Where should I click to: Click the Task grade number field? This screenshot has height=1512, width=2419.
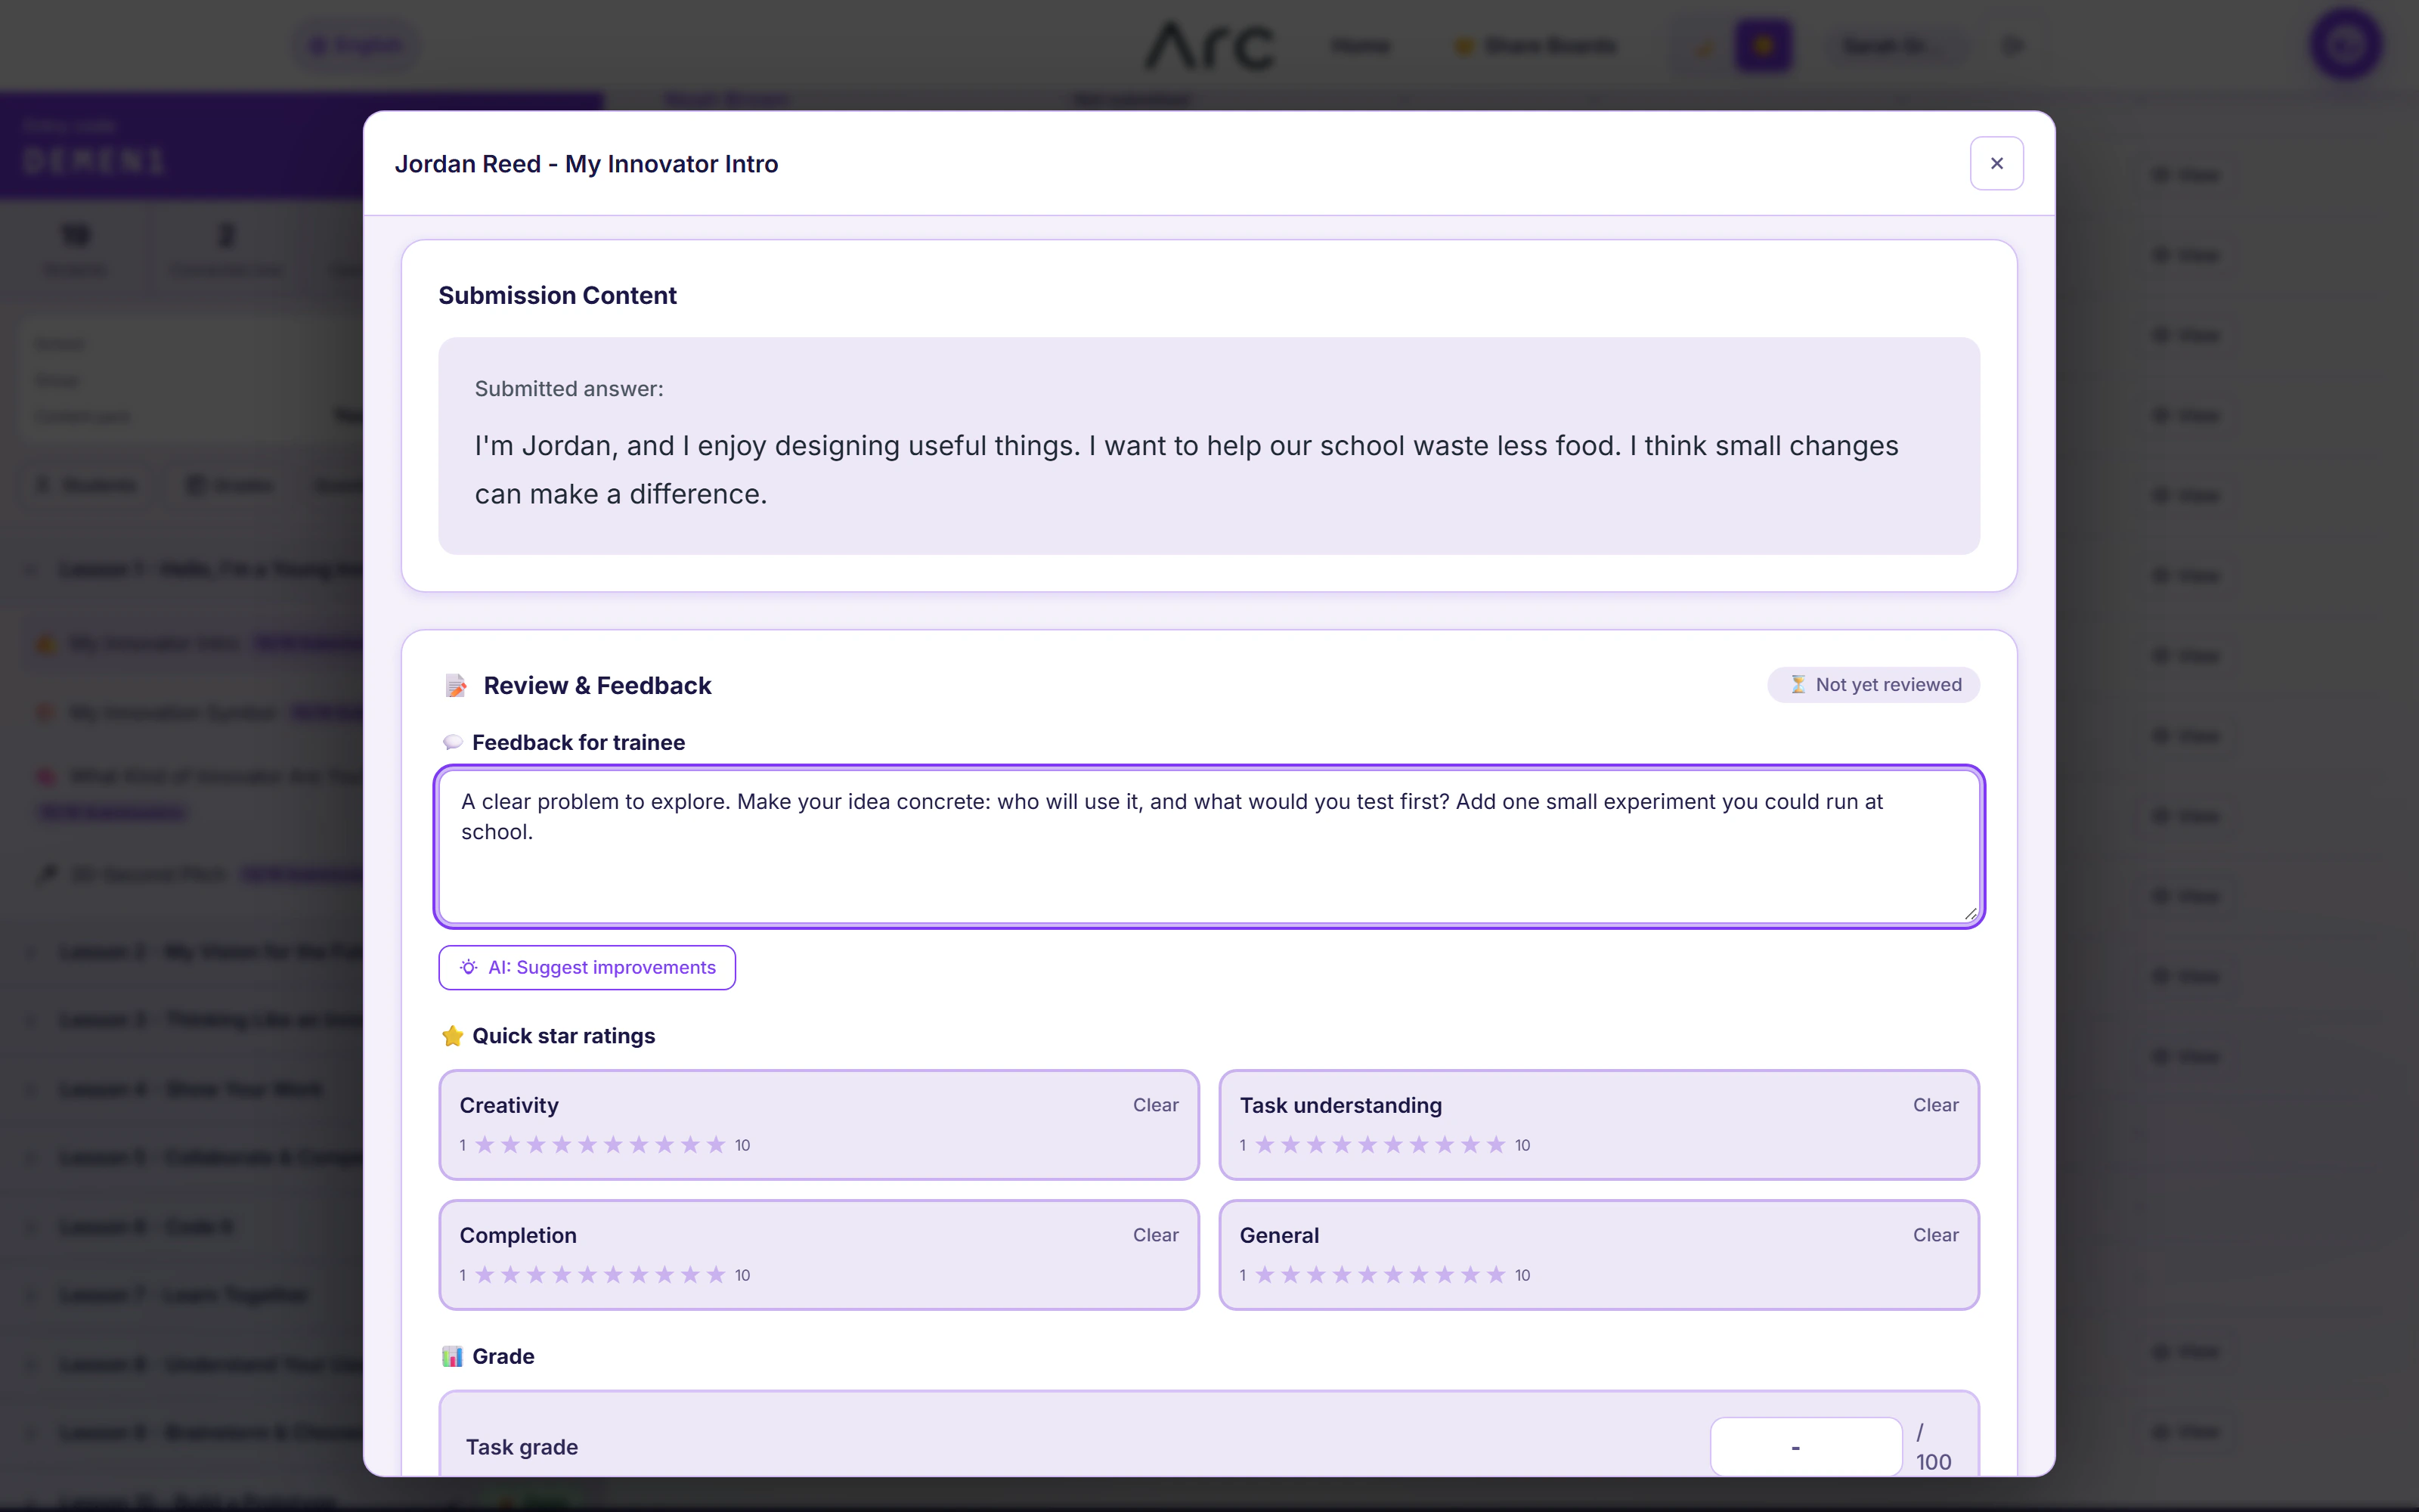pos(1805,1446)
